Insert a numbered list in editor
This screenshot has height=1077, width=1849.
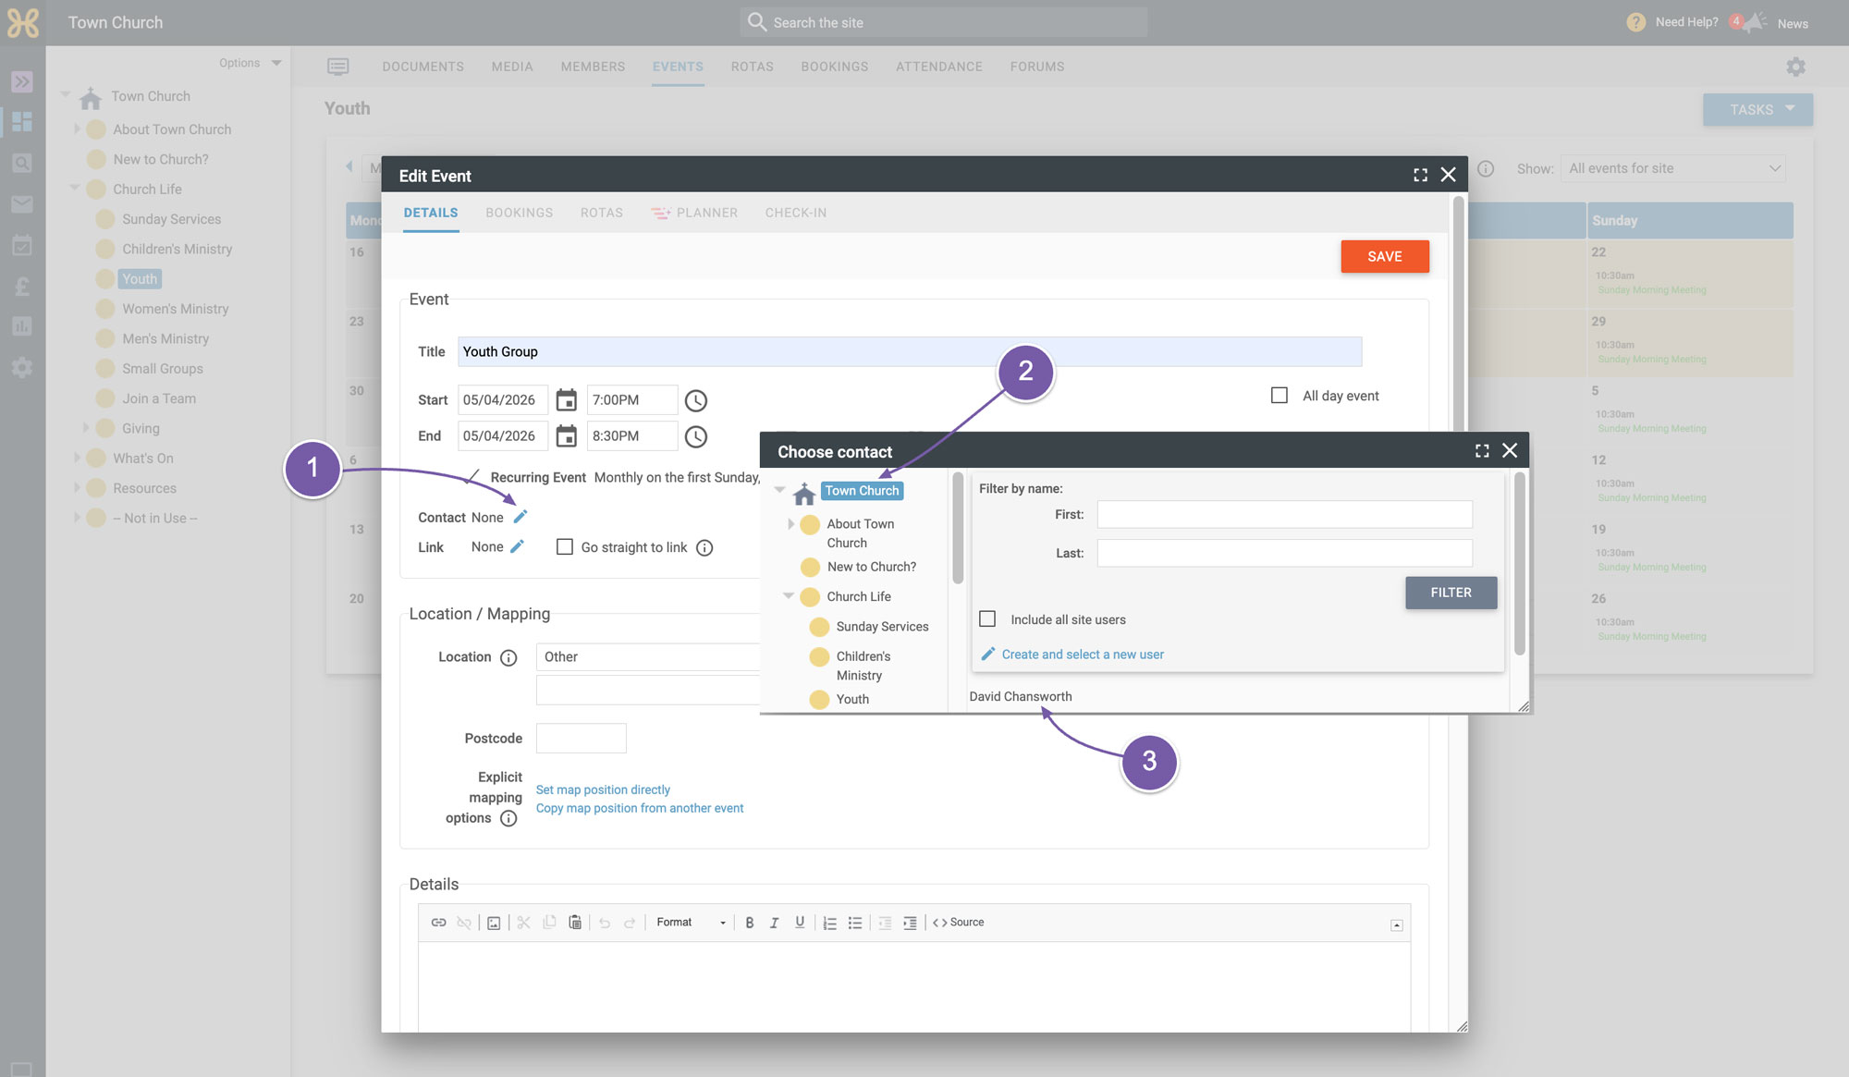(830, 923)
